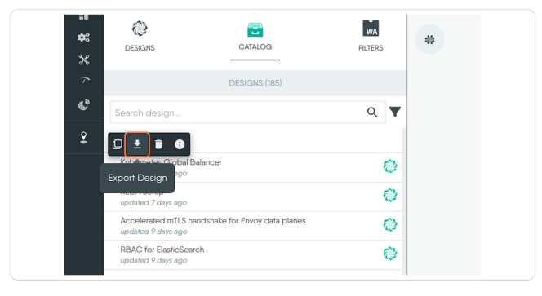Click the DESIGNS (185) header
This screenshot has height=296, width=542.
point(255,83)
